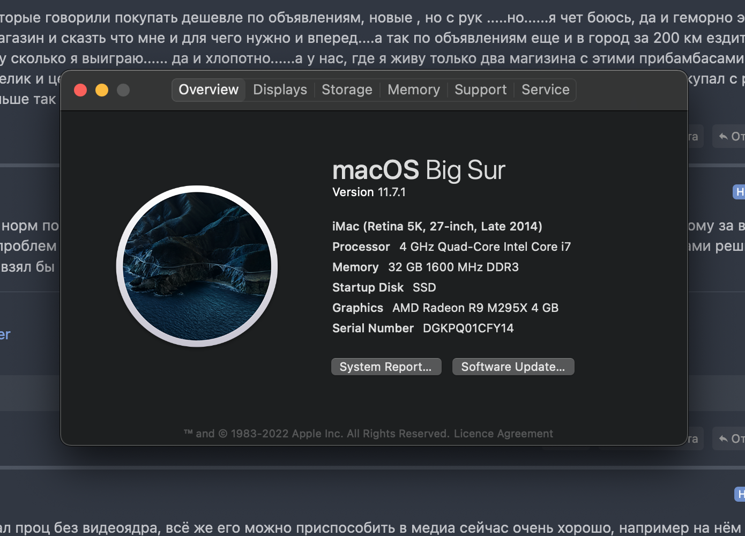Click the Memory 32 GB DDR3 line
745x536 pixels.
pos(425,267)
